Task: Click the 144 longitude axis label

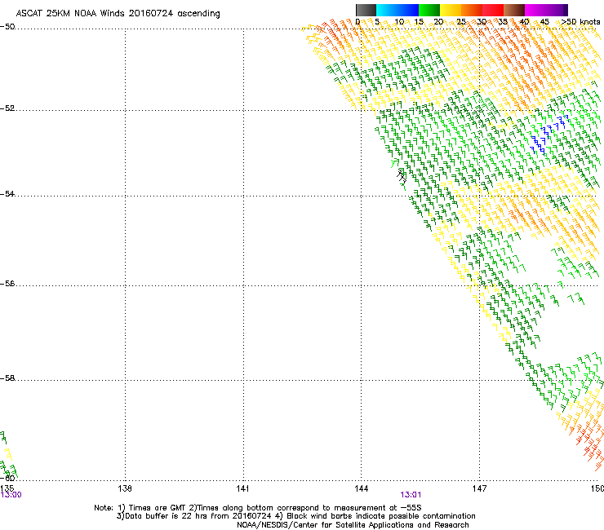Action: click(361, 488)
